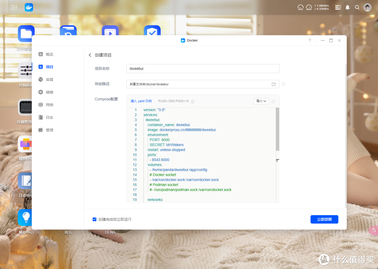
Task: Open the CPU usage monitor in top bar
Action: point(300,7)
